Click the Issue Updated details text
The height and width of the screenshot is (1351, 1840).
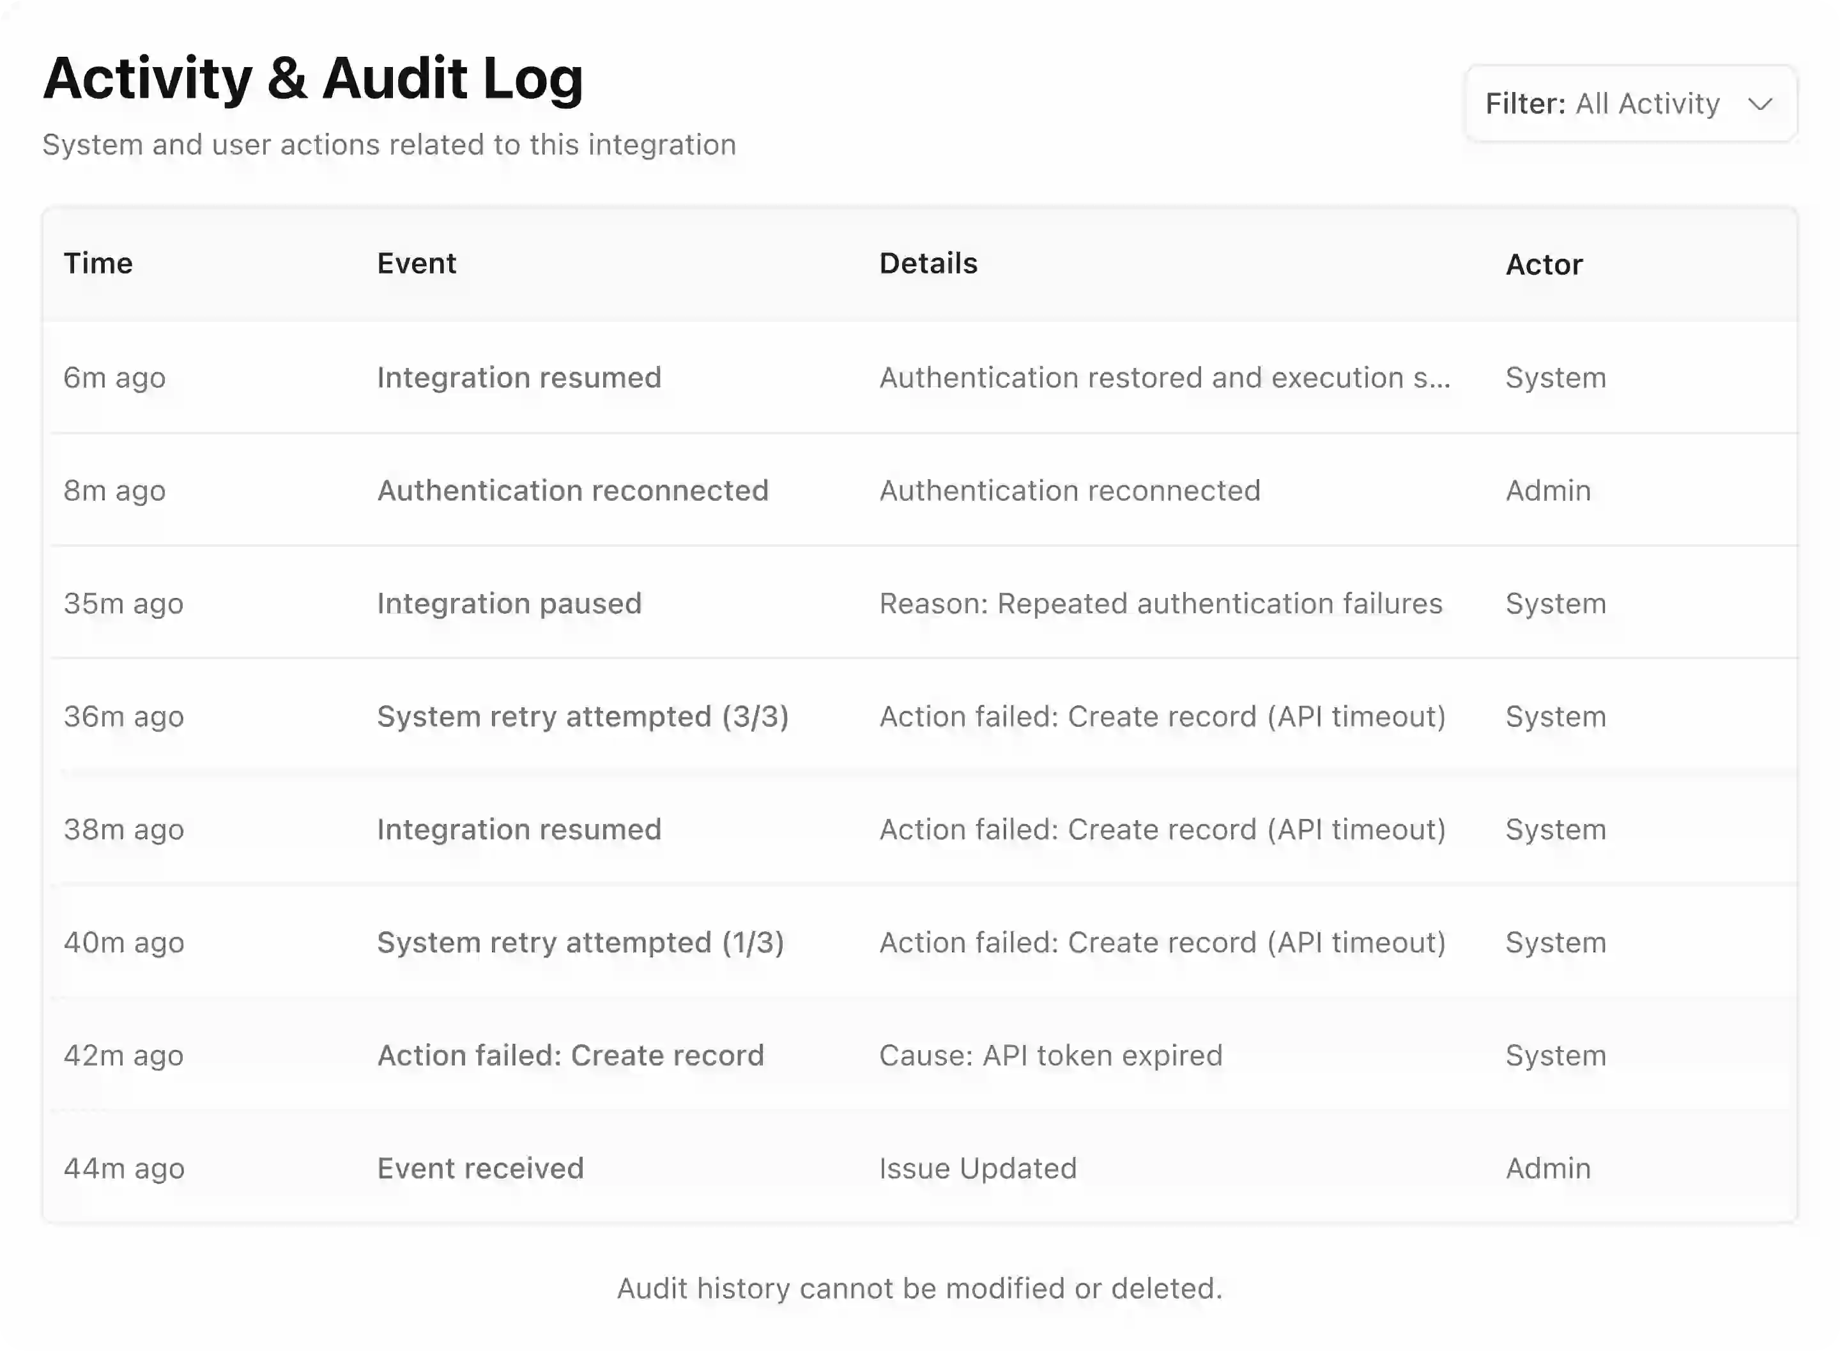pyautogui.click(x=977, y=1168)
